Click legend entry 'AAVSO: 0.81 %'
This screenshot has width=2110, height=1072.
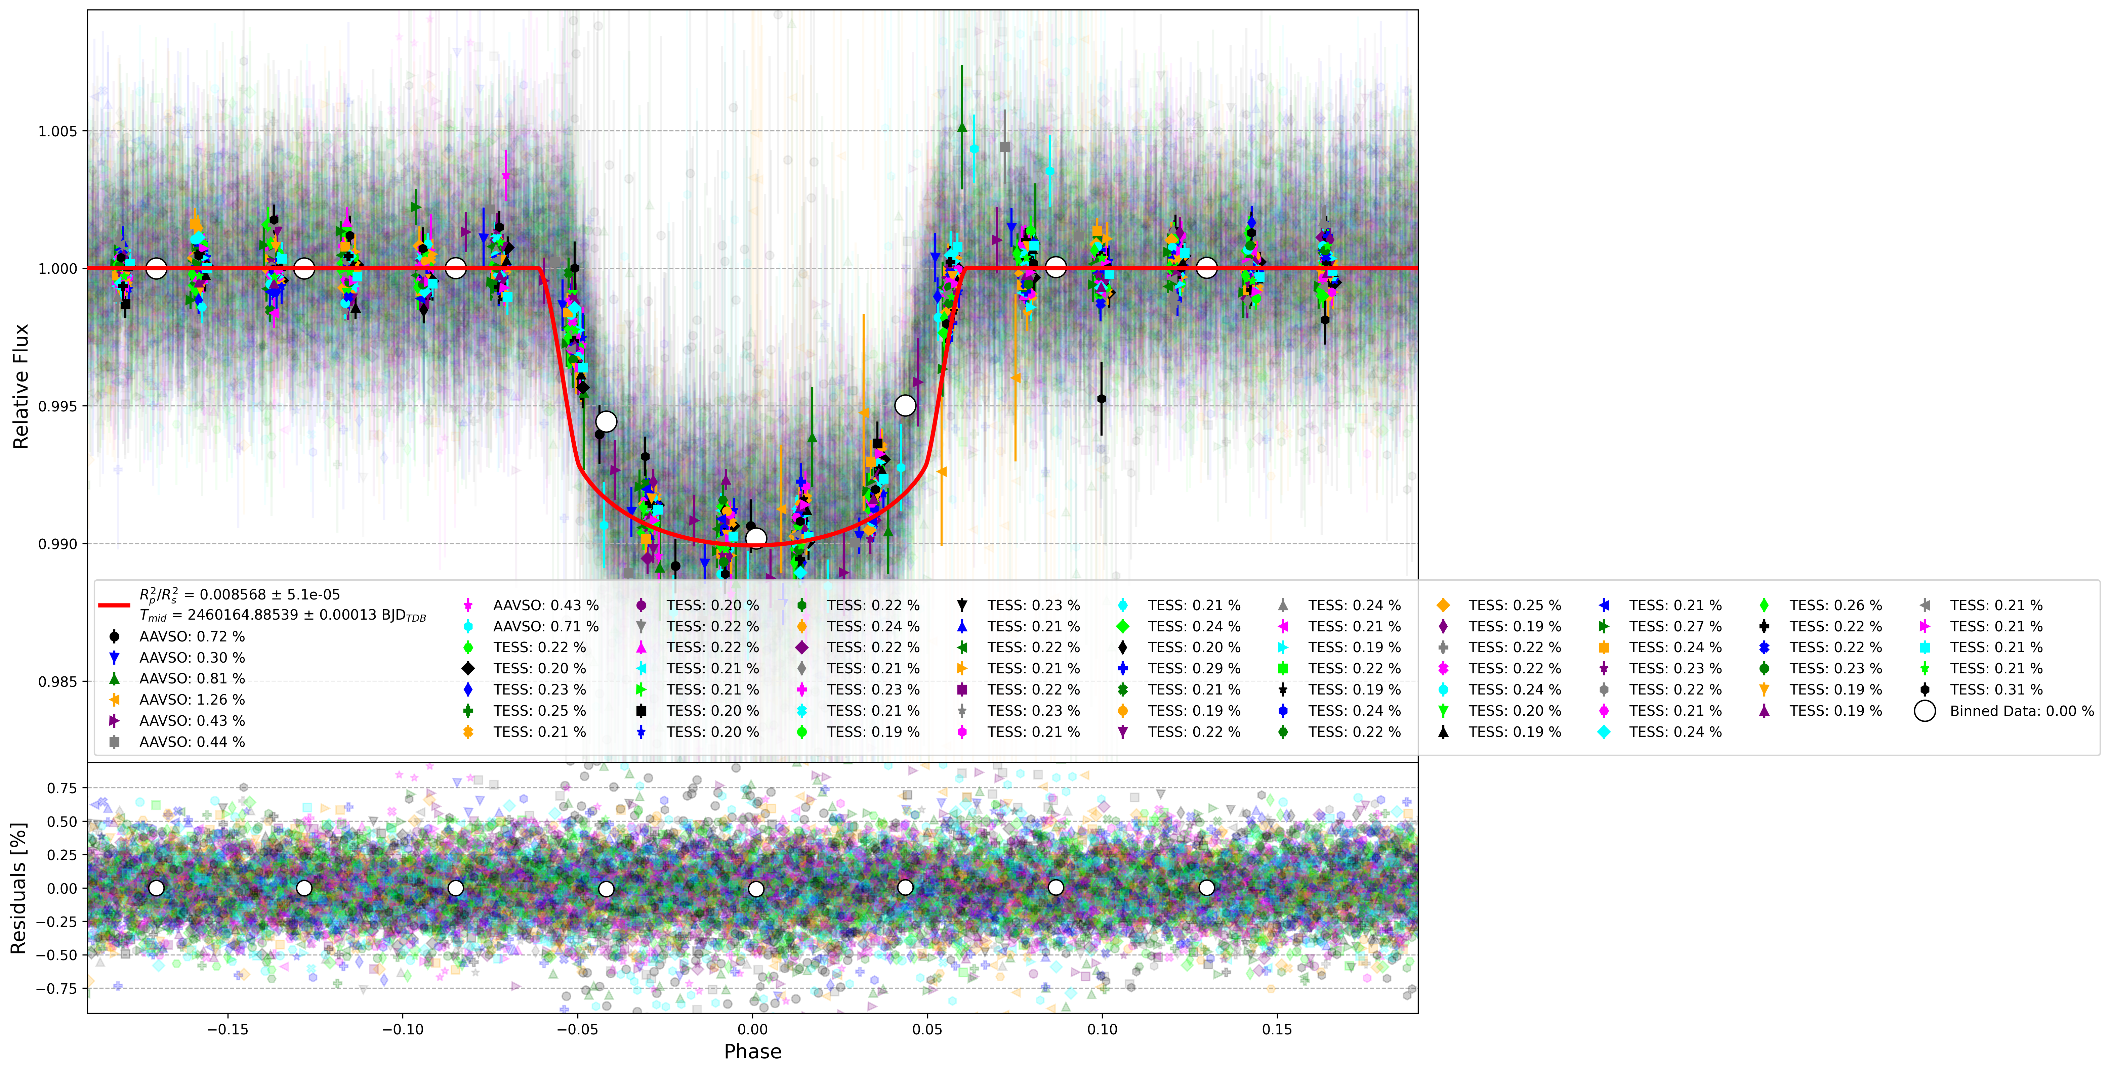click(x=192, y=679)
